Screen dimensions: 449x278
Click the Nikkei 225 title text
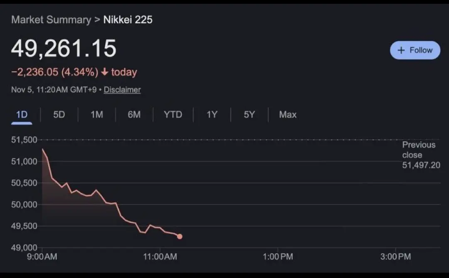tap(128, 20)
